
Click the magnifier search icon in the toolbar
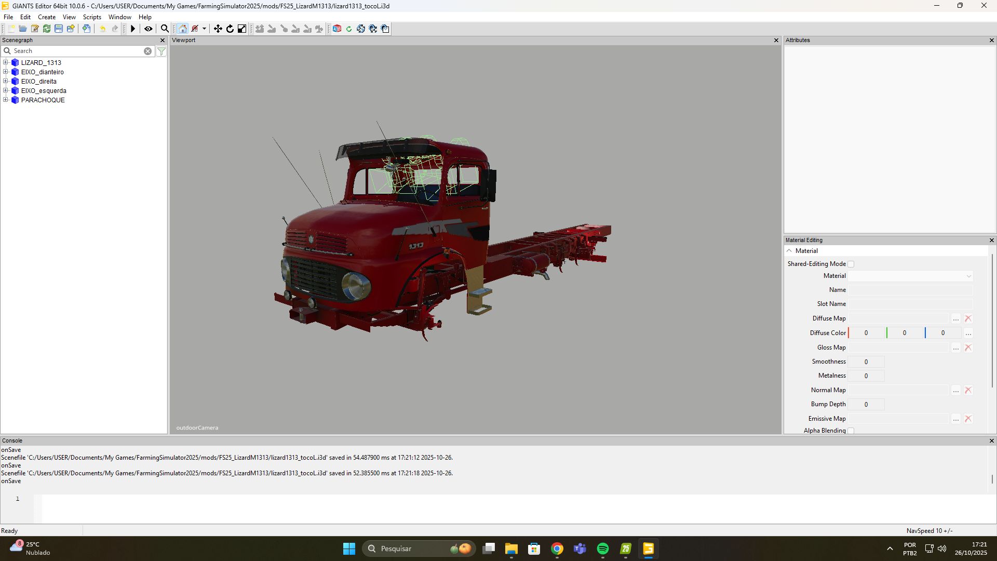click(165, 29)
